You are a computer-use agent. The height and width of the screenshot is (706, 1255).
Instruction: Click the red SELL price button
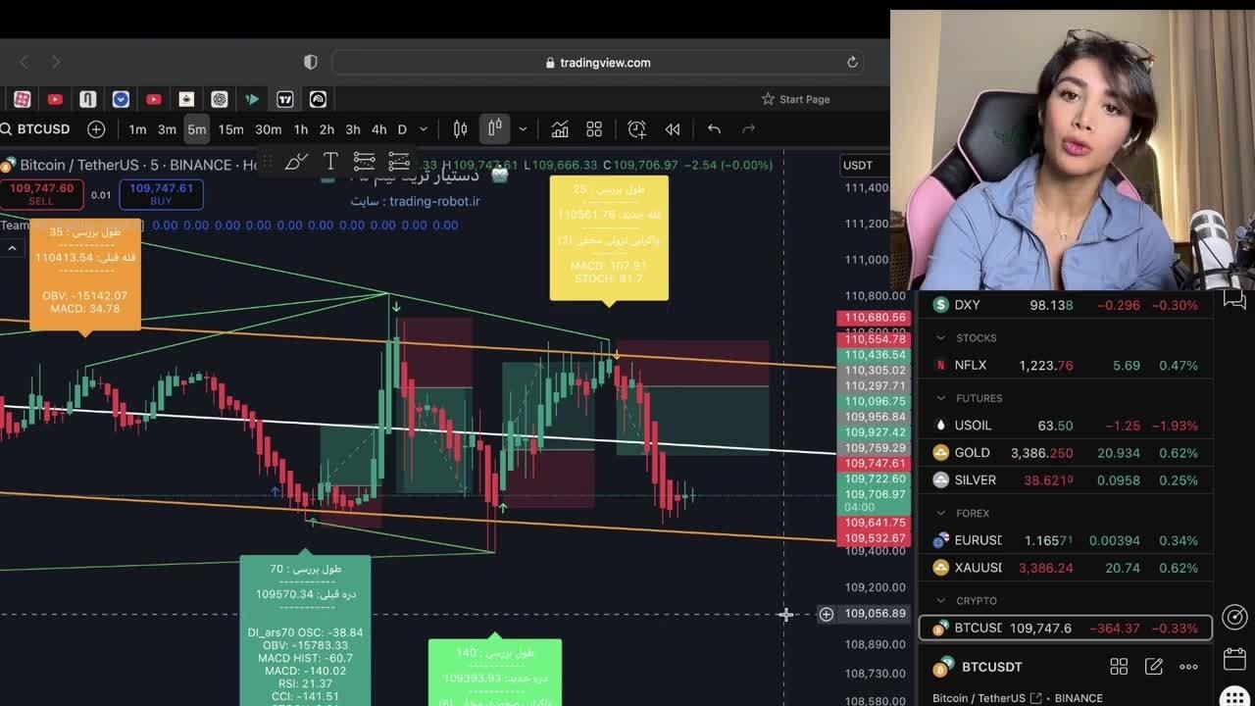pyautogui.click(x=41, y=194)
